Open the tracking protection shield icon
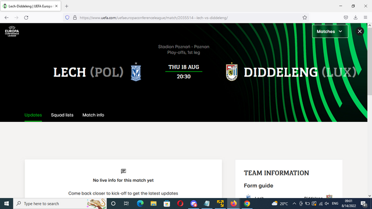The image size is (372, 209). (x=67, y=17)
